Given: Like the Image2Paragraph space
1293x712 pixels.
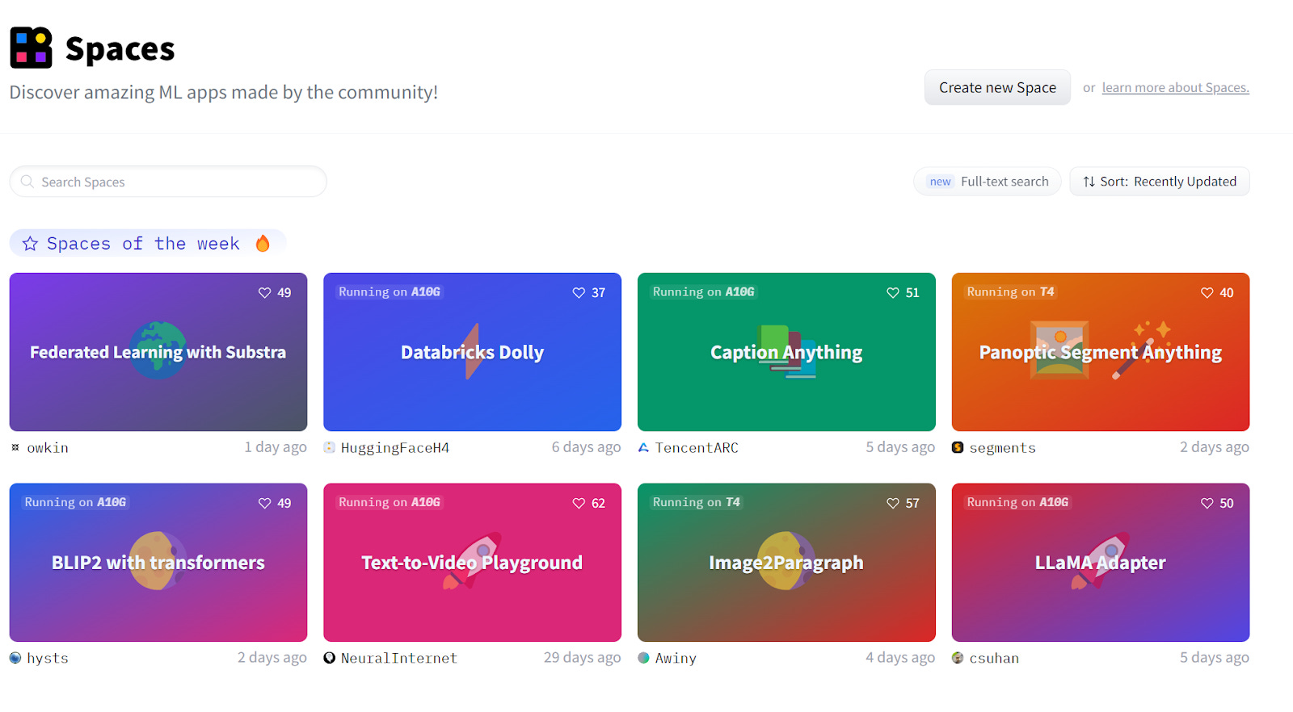Looking at the screenshot, I should point(893,504).
